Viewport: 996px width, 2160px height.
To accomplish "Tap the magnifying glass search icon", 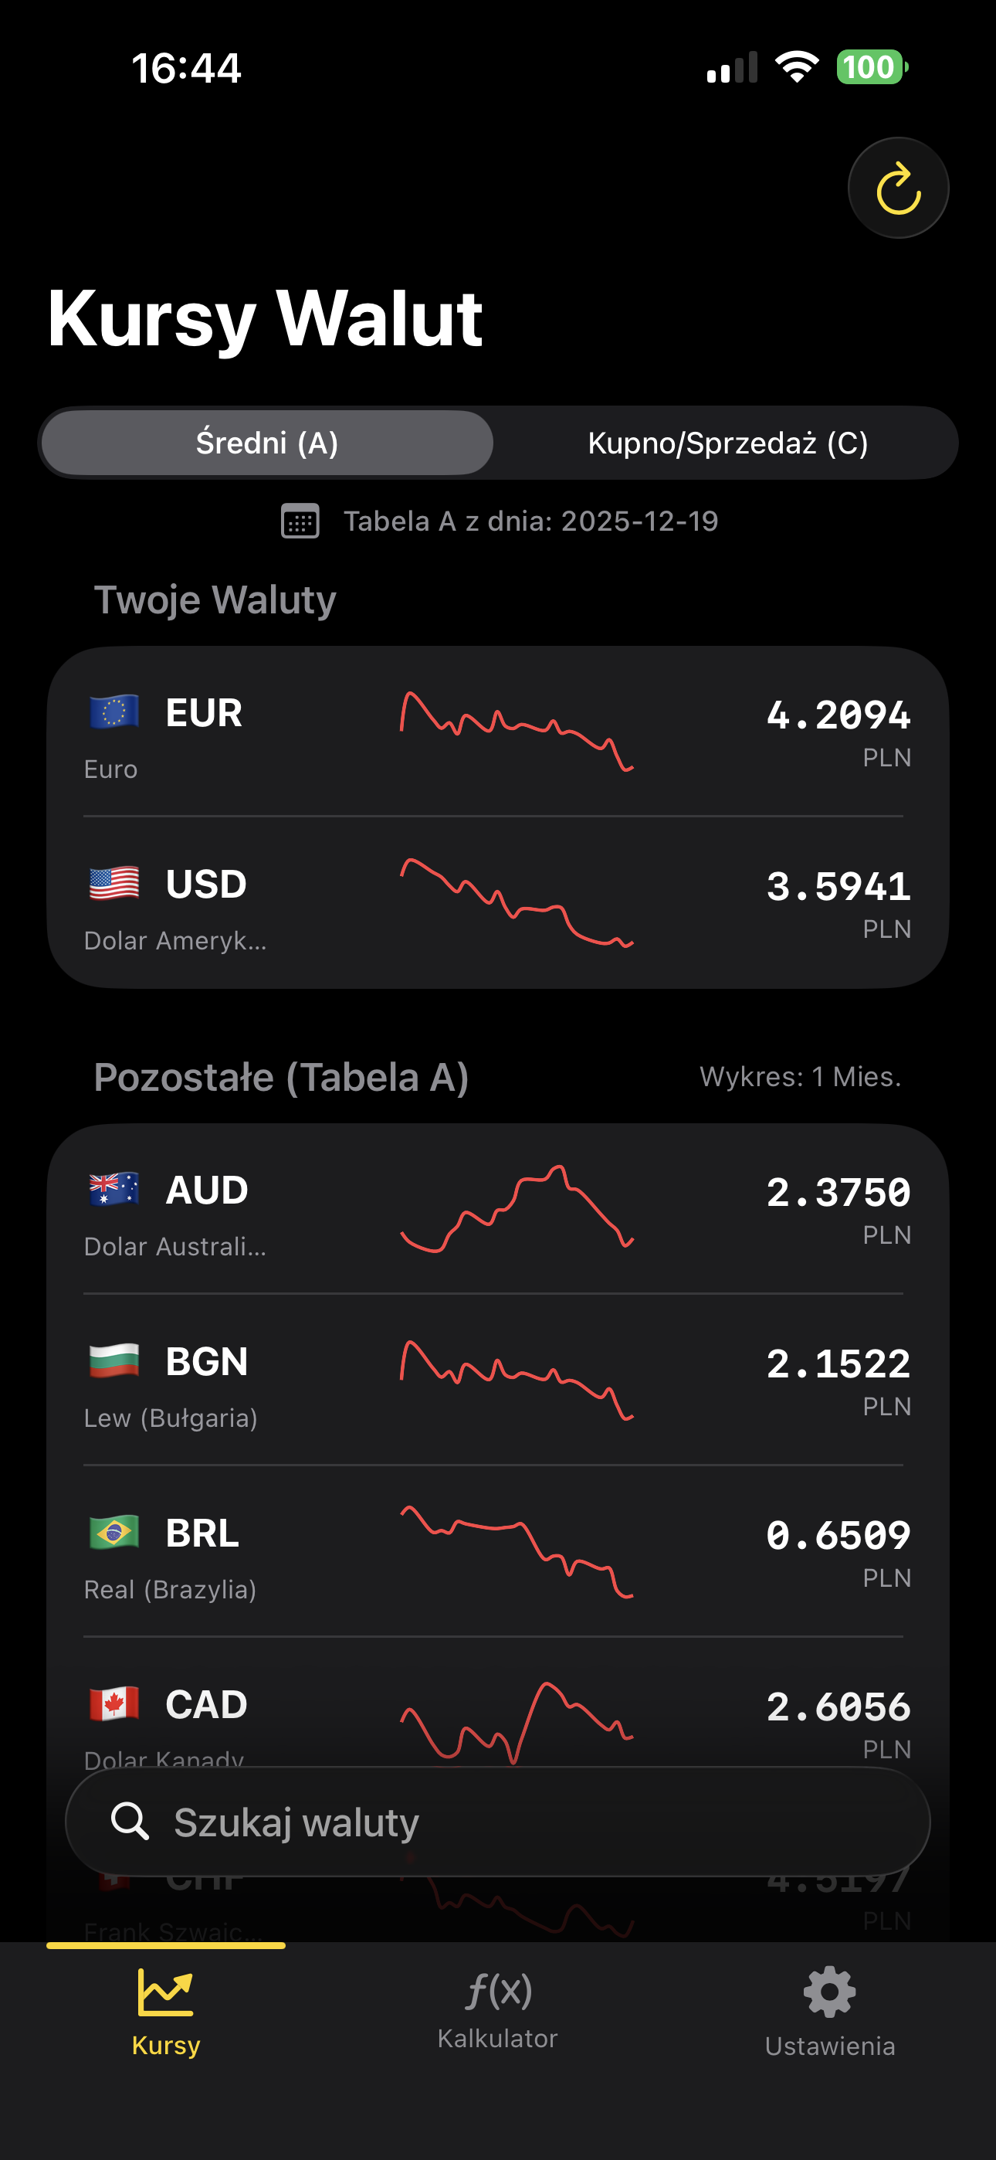I will coord(130,1820).
